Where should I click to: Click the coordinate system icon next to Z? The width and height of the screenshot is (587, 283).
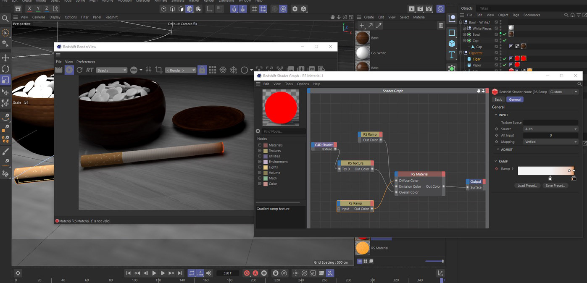(56, 8)
